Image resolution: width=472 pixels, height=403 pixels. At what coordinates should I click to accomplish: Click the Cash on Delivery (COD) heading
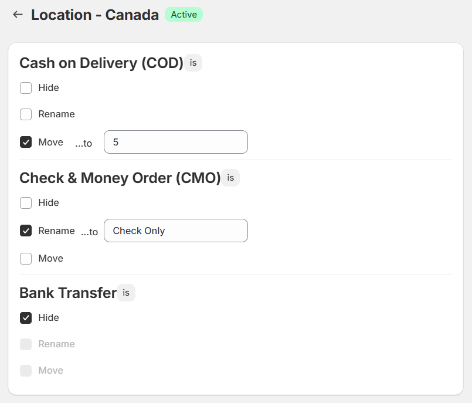101,63
